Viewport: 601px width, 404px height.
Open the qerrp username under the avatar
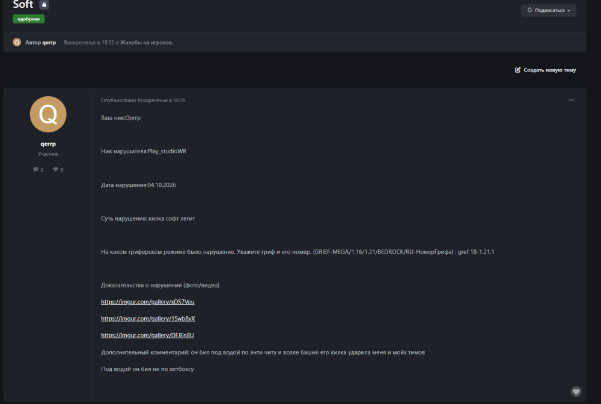coord(48,144)
